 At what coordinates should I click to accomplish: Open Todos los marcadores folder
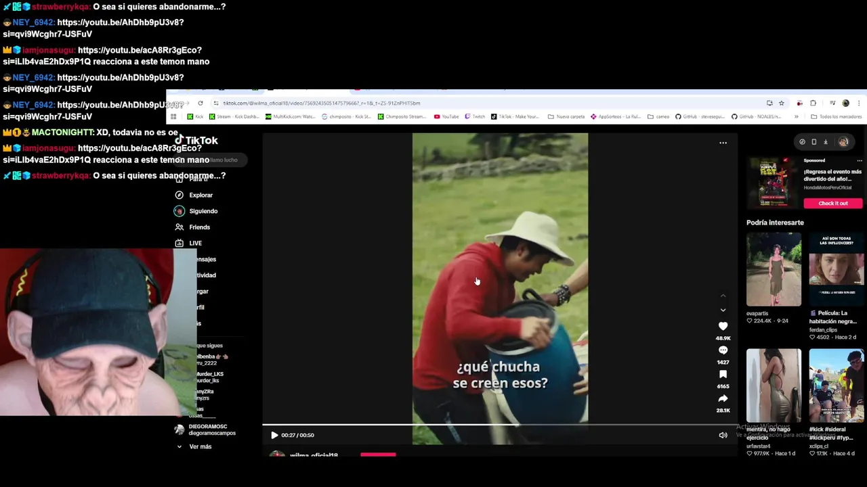point(835,116)
